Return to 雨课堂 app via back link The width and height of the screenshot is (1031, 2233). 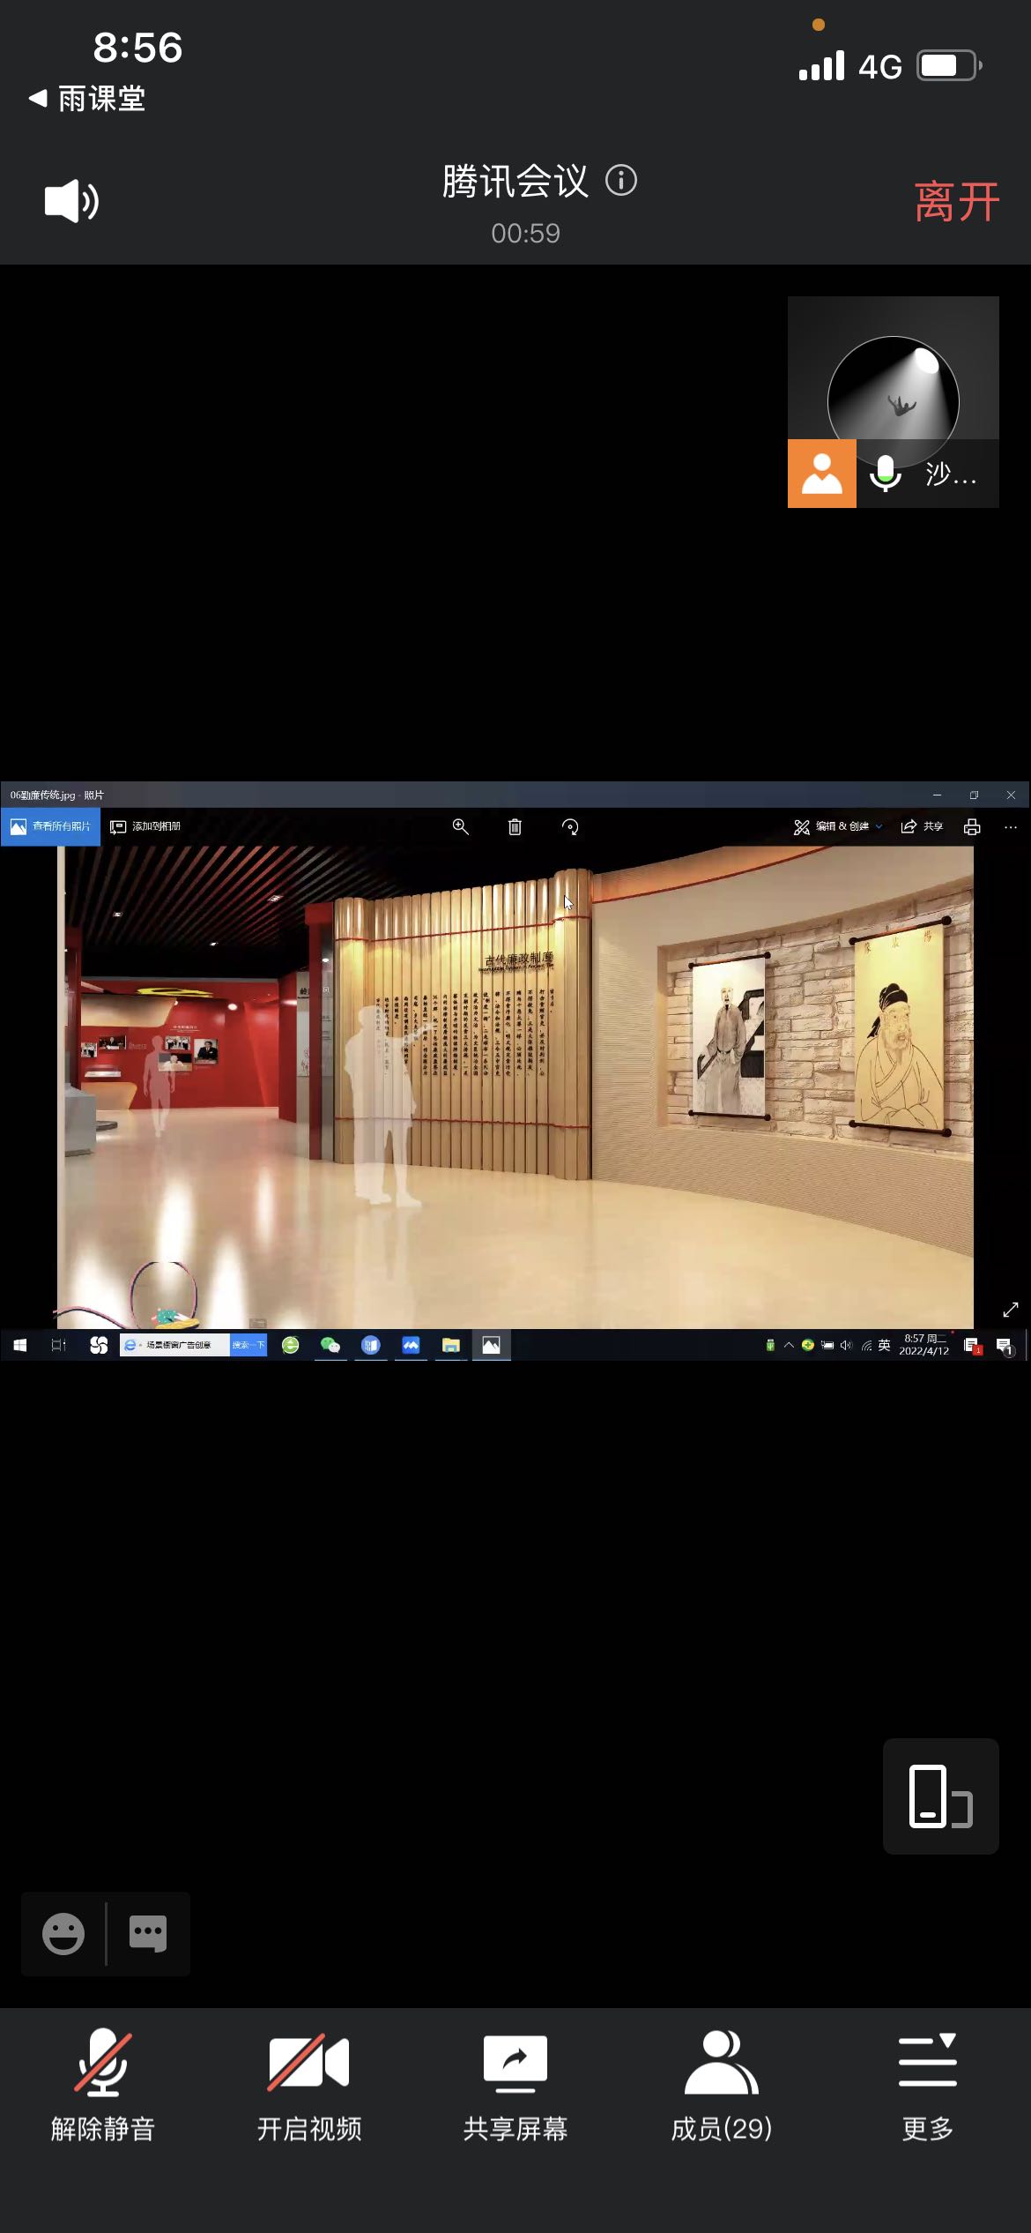88,99
